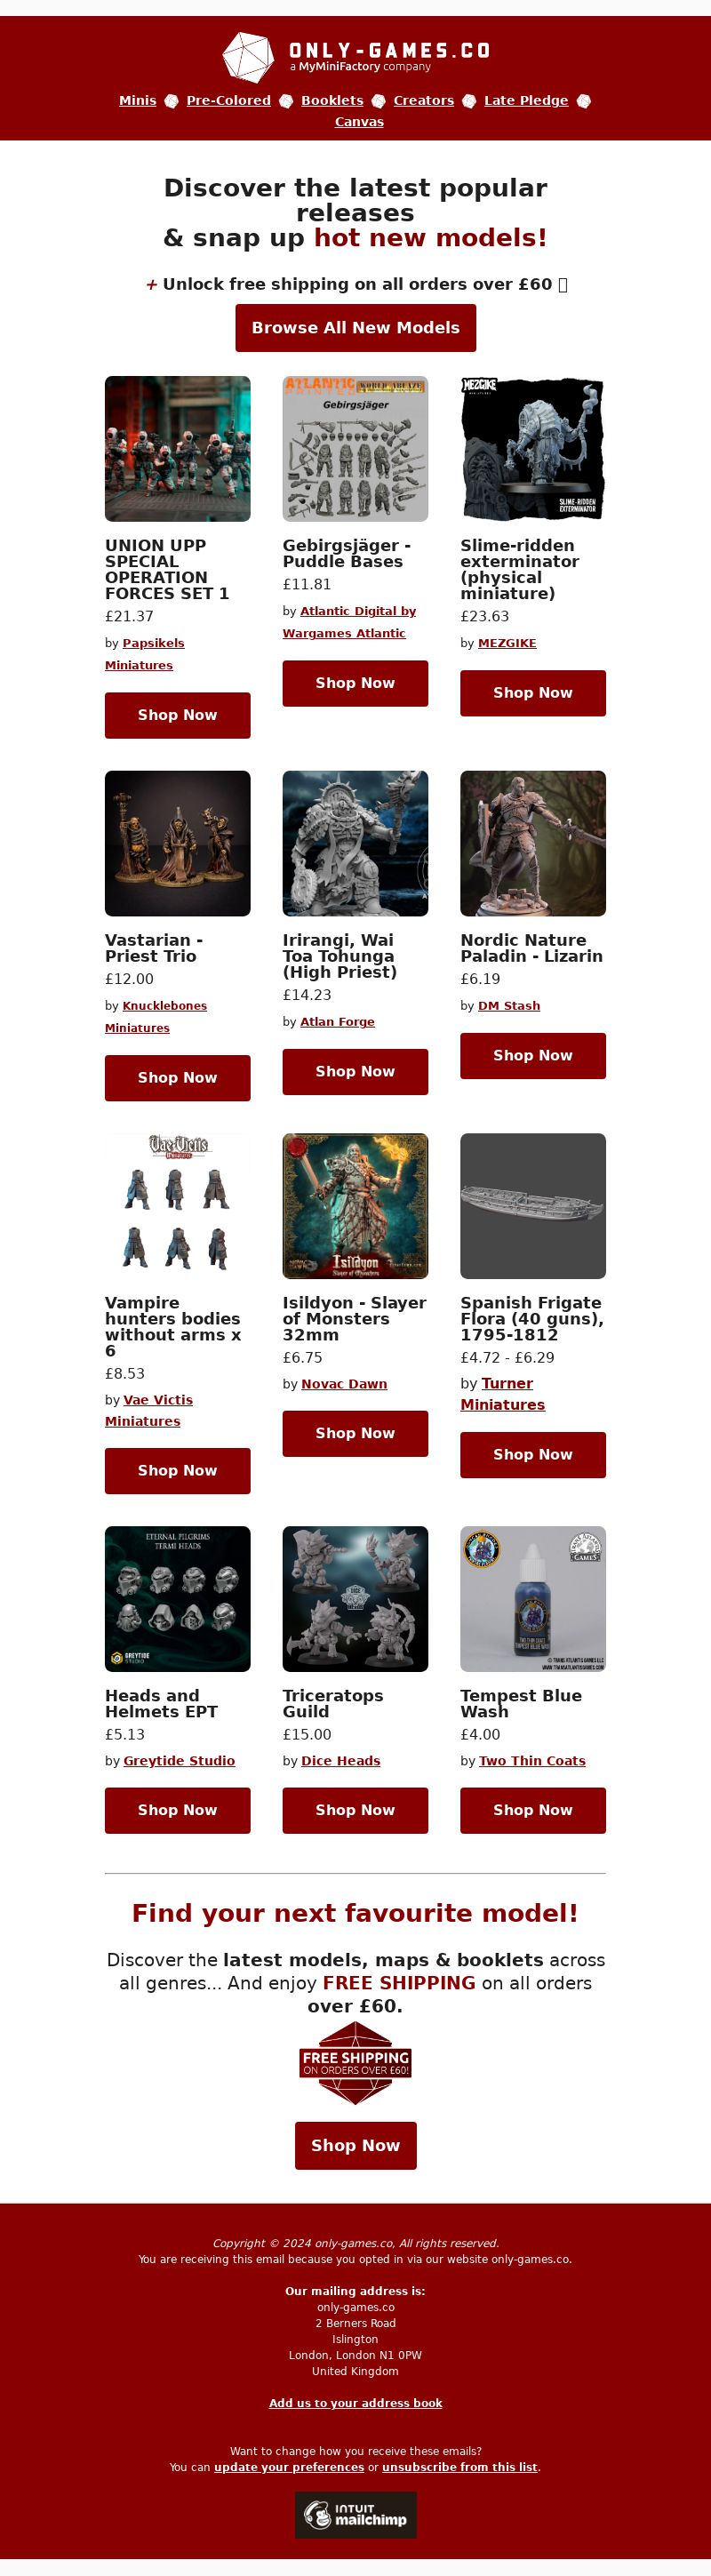Open the Union UPP Special Operation Forces thumbnail
This screenshot has height=2576, width=711.
pos(177,449)
